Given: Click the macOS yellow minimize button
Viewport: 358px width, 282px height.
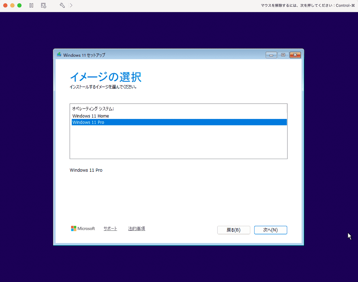Looking at the screenshot, I should pyautogui.click(x=12, y=5).
